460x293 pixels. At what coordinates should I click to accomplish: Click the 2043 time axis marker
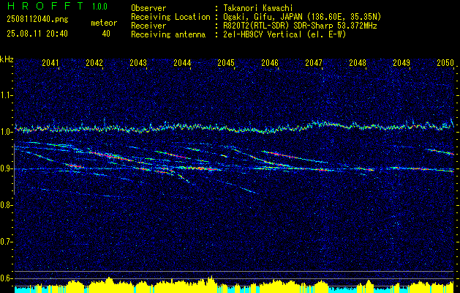tap(138, 62)
